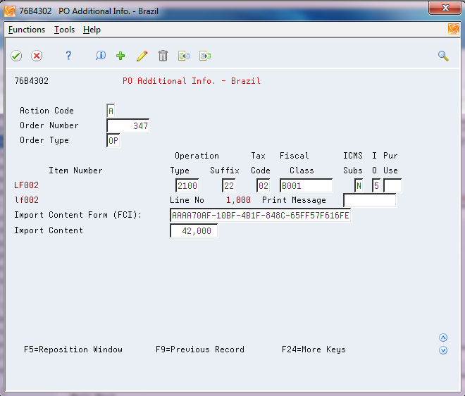Click the green checkmark OK icon

pos(16,56)
